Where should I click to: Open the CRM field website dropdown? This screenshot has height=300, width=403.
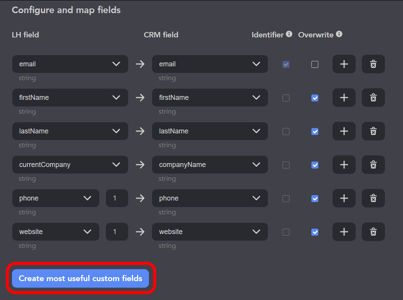(210, 232)
